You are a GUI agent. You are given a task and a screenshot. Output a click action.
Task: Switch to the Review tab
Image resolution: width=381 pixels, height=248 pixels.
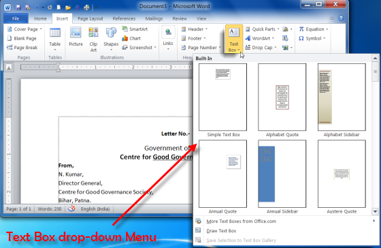coord(180,18)
